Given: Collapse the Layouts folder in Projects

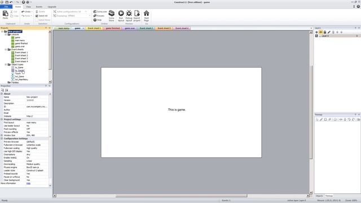Looking at the screenshot, I should pos(6,34).
